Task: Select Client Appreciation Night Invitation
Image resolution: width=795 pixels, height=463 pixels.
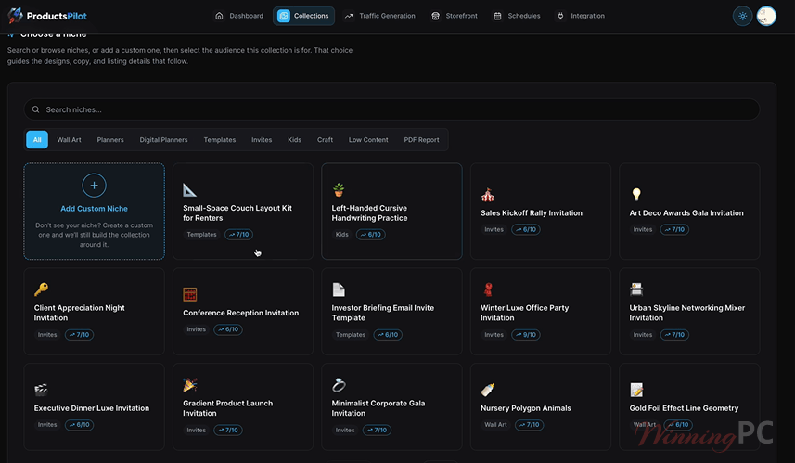Action: (x=95, y=312)
